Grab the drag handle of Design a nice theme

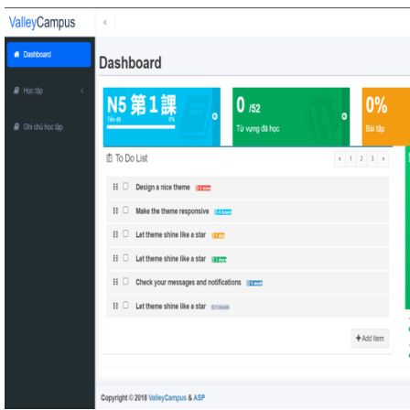pos(115,187)
